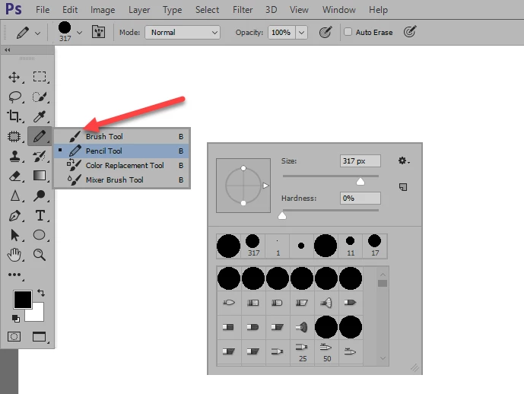Screen dimensions: 524x394
Task: Reset default foreground and background colors
Action: [16, 319]
